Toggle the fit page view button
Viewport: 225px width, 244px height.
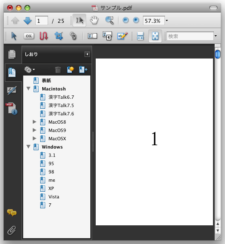155,36
